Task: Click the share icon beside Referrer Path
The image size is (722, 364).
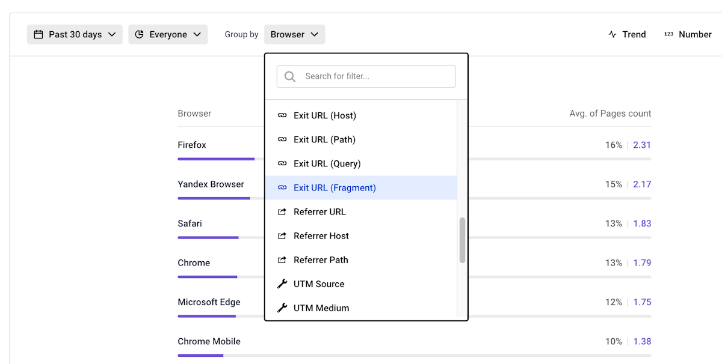Action: (x=282, y=259)
